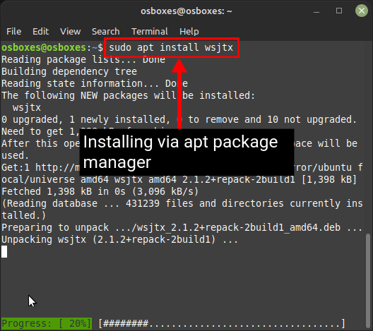Open the File menu

[14, 31]
